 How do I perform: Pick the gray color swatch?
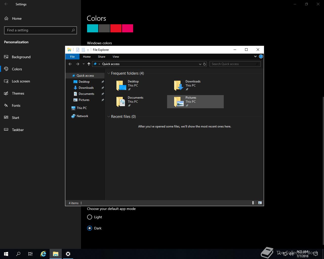click(104, 28)
